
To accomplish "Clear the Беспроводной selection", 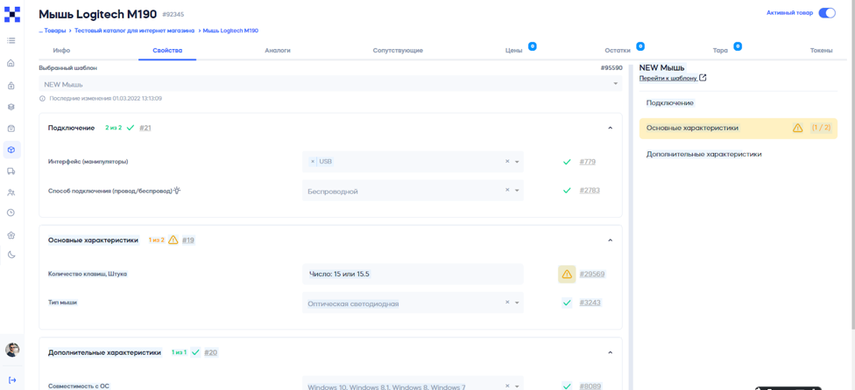I will (x=507, y=191).
